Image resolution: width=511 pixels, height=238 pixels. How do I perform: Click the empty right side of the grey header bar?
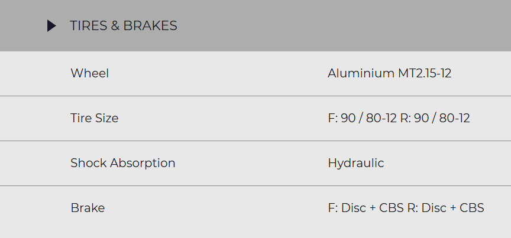click(x=355, y=26)
